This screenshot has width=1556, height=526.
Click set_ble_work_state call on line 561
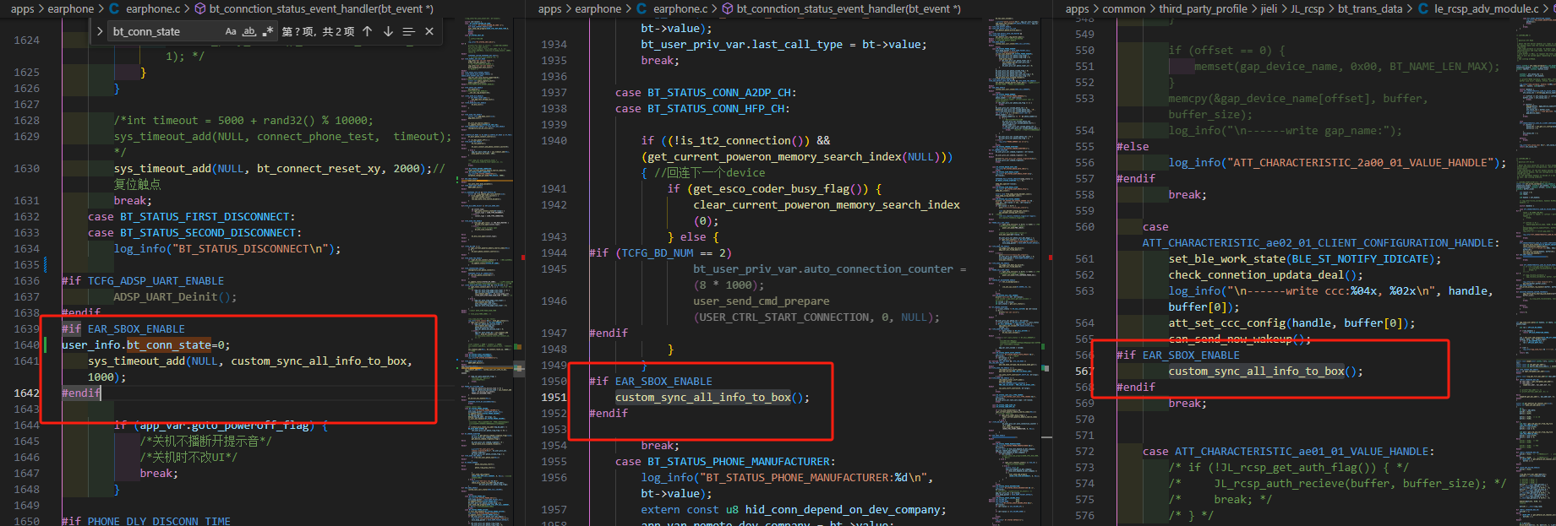[x=1227, y=258]
